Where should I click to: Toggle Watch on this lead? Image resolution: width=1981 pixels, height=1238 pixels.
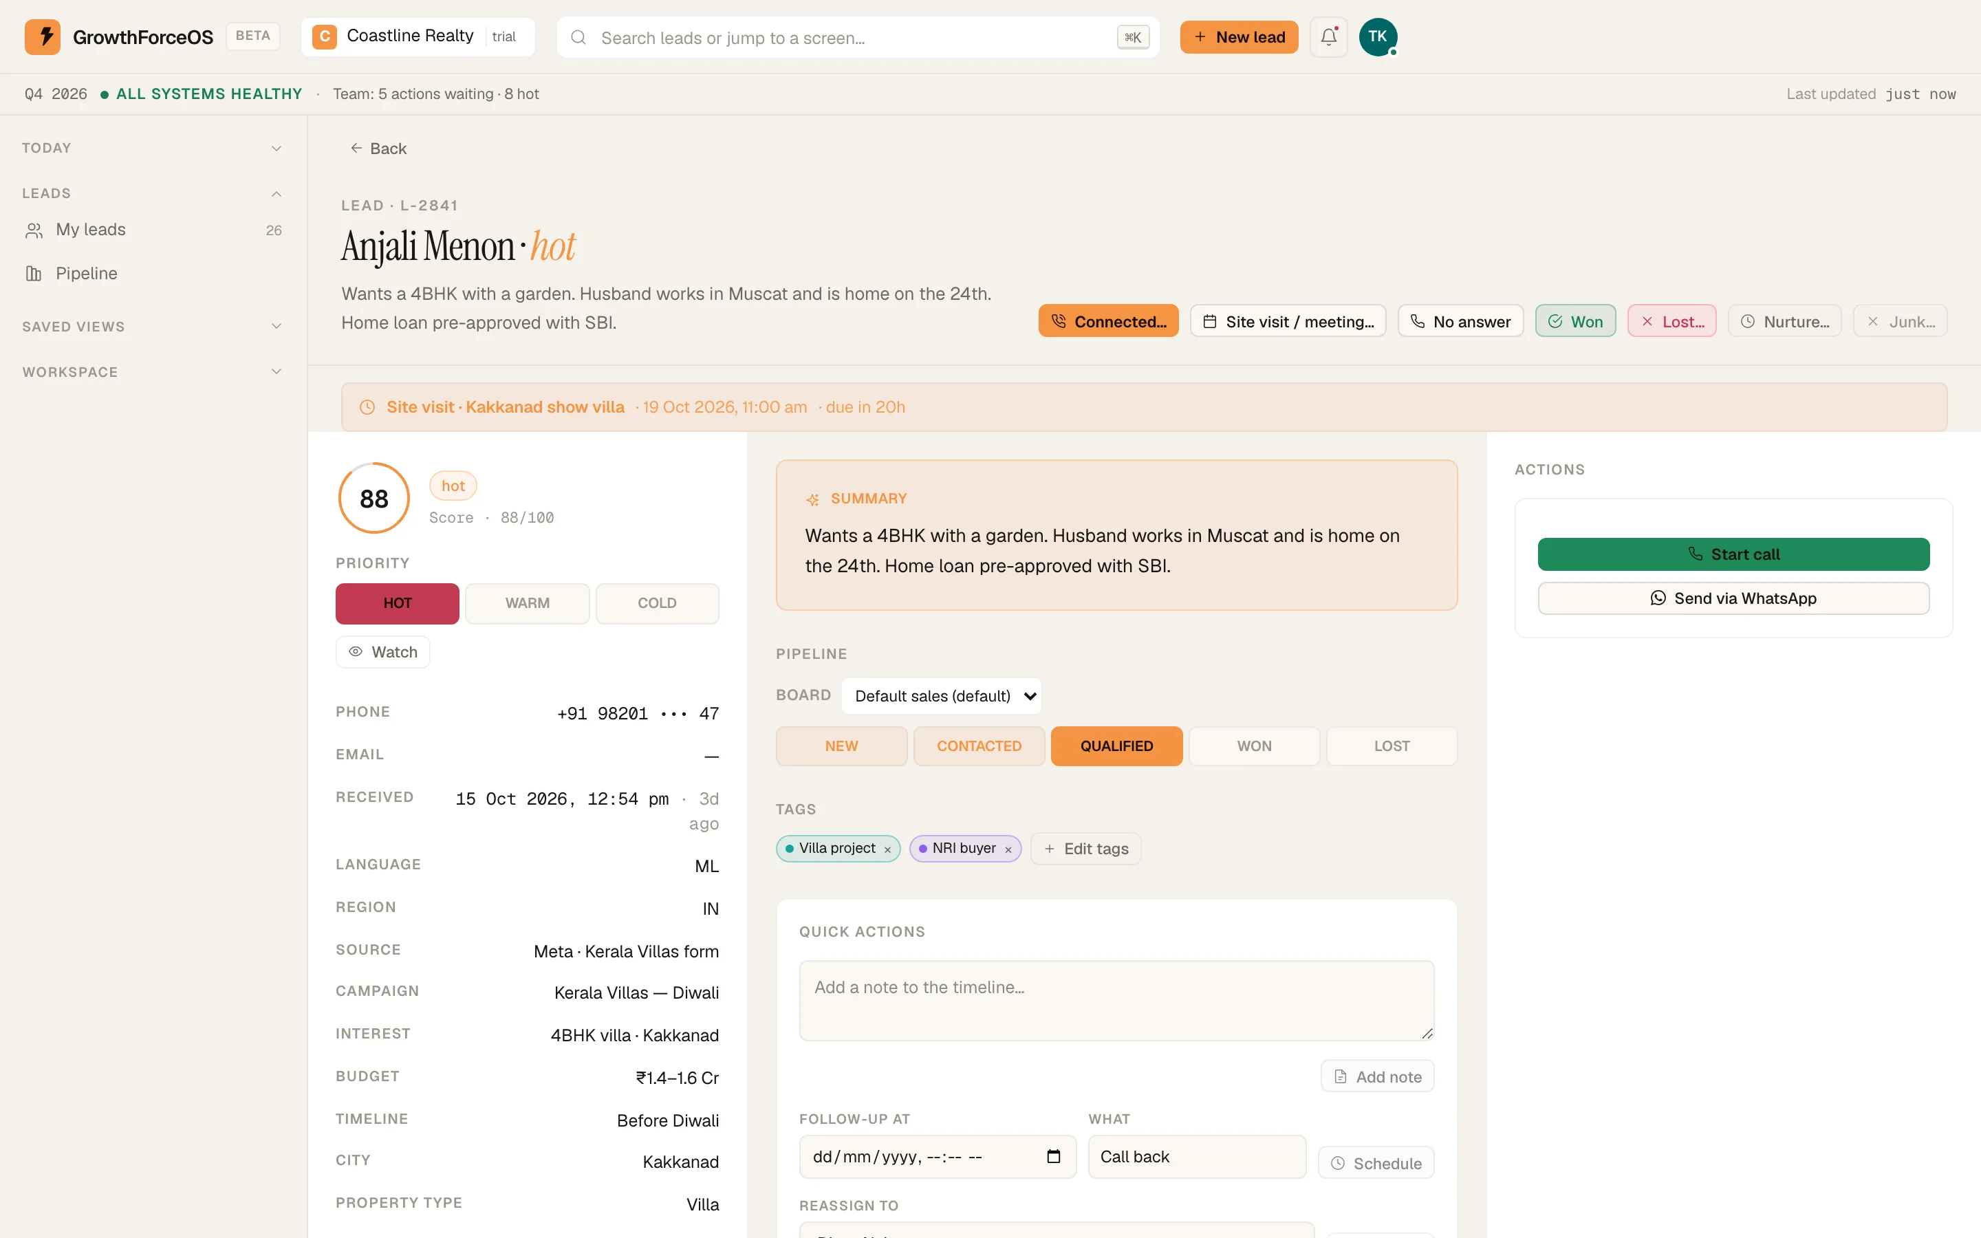tap(383, 653)
